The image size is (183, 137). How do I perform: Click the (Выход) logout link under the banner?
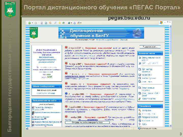tap(124, 40)
